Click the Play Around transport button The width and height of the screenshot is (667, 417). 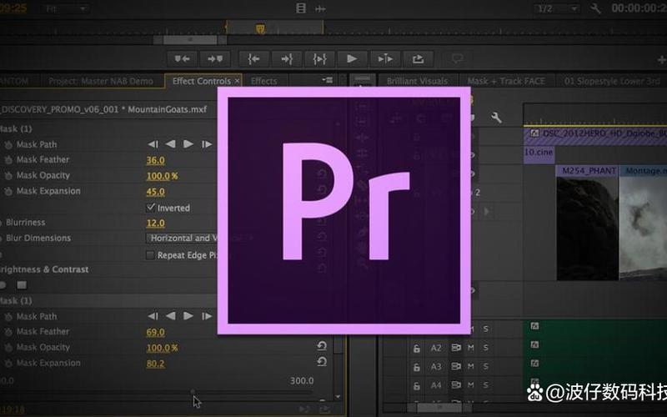coord(385,58)
